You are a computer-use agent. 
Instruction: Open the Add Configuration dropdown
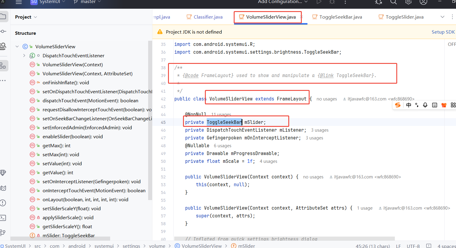click(283, 2)
